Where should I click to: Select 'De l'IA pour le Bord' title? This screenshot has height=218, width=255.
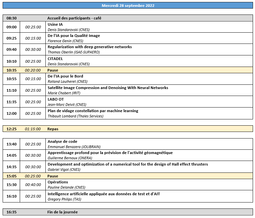click(65, 76)
